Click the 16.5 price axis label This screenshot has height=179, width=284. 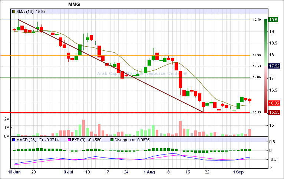(x=273, y=90)
